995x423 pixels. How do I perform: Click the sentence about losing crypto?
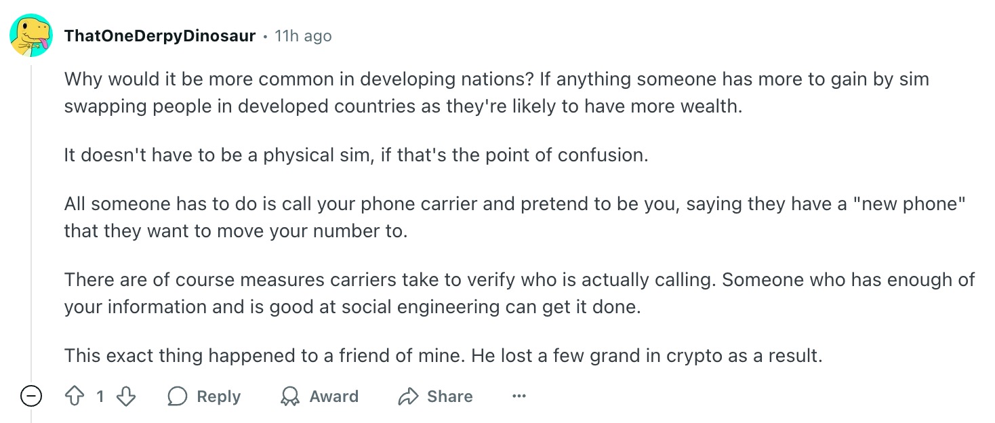(443, 355)
